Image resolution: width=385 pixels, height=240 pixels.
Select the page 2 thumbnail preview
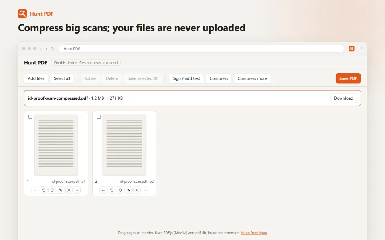tap(124, 145)
